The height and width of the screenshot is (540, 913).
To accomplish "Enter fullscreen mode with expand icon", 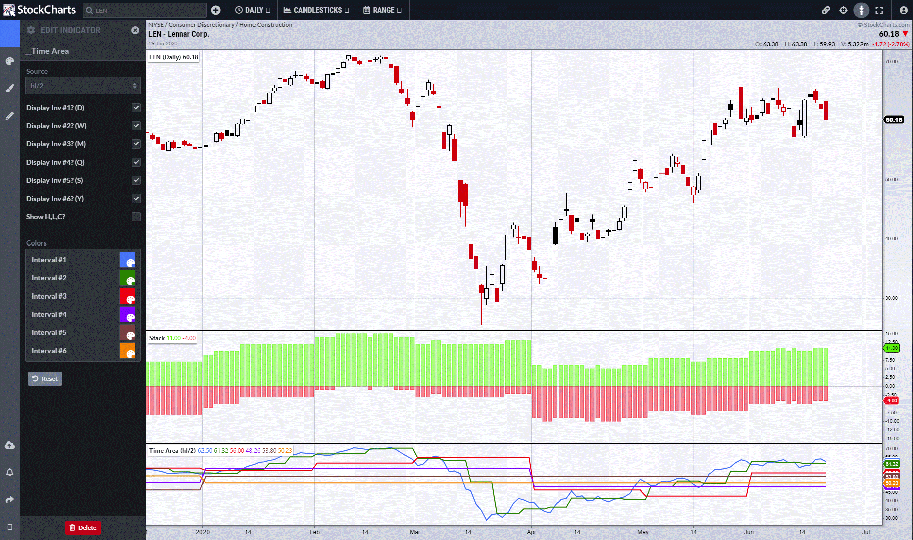I will pos(879,10).
